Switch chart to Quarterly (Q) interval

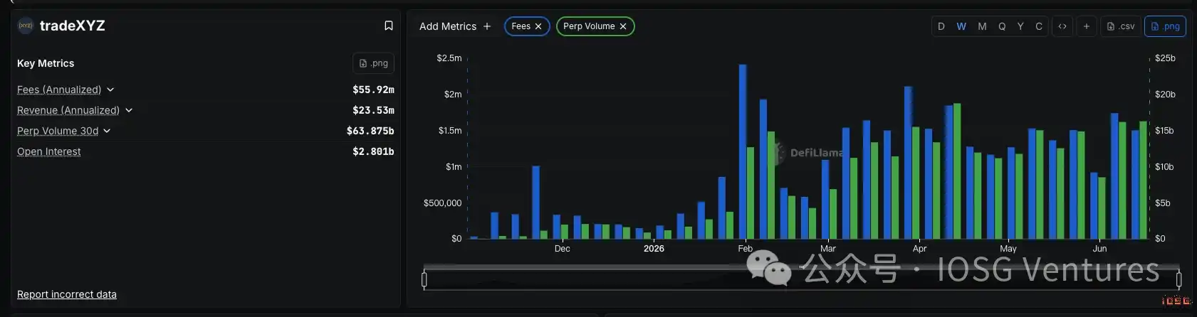coord(1002,26)
